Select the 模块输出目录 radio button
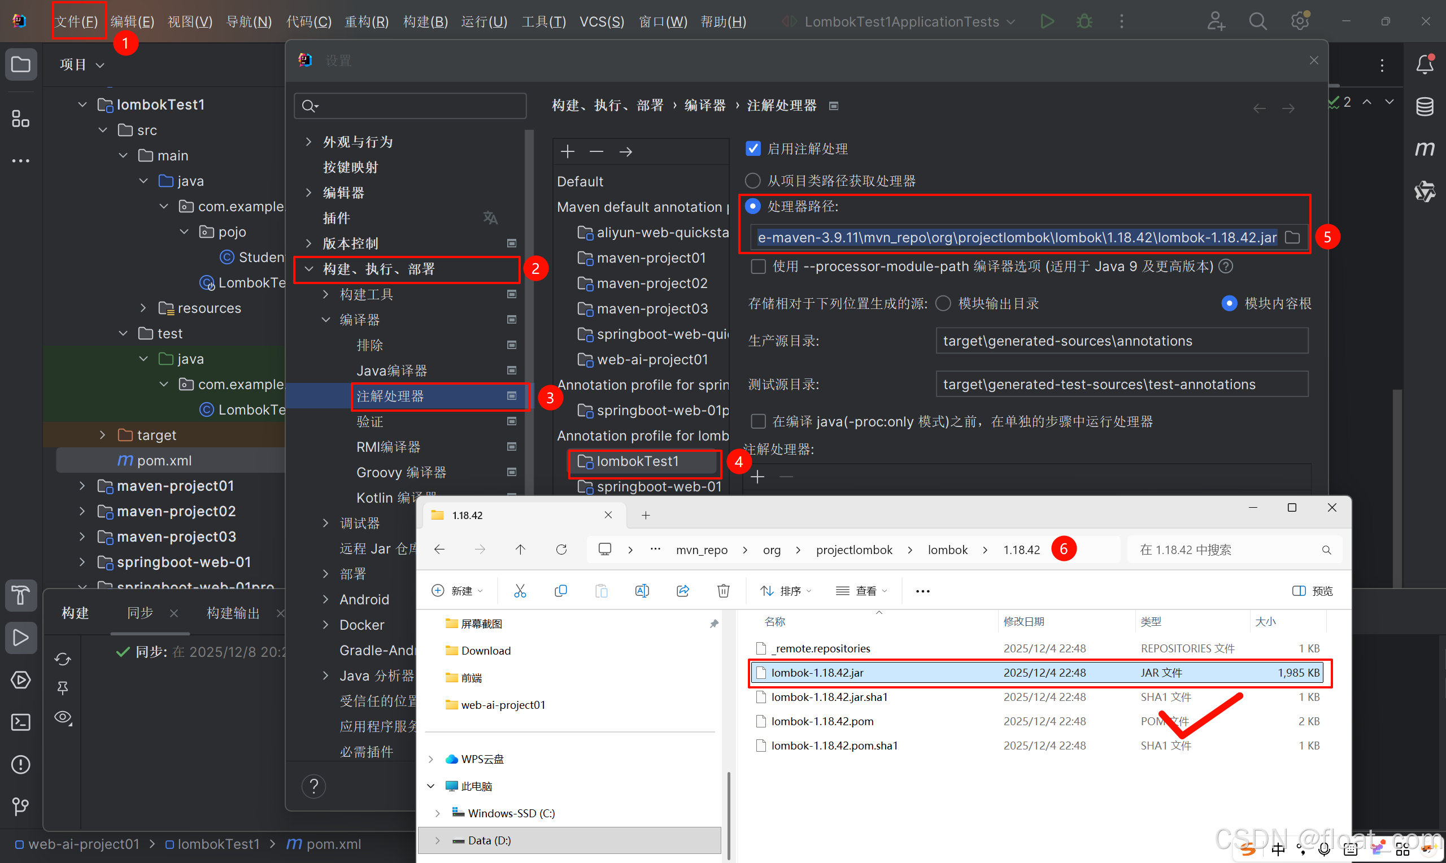Viewport: 1446px width, 863px height. [x=943, y=303]
